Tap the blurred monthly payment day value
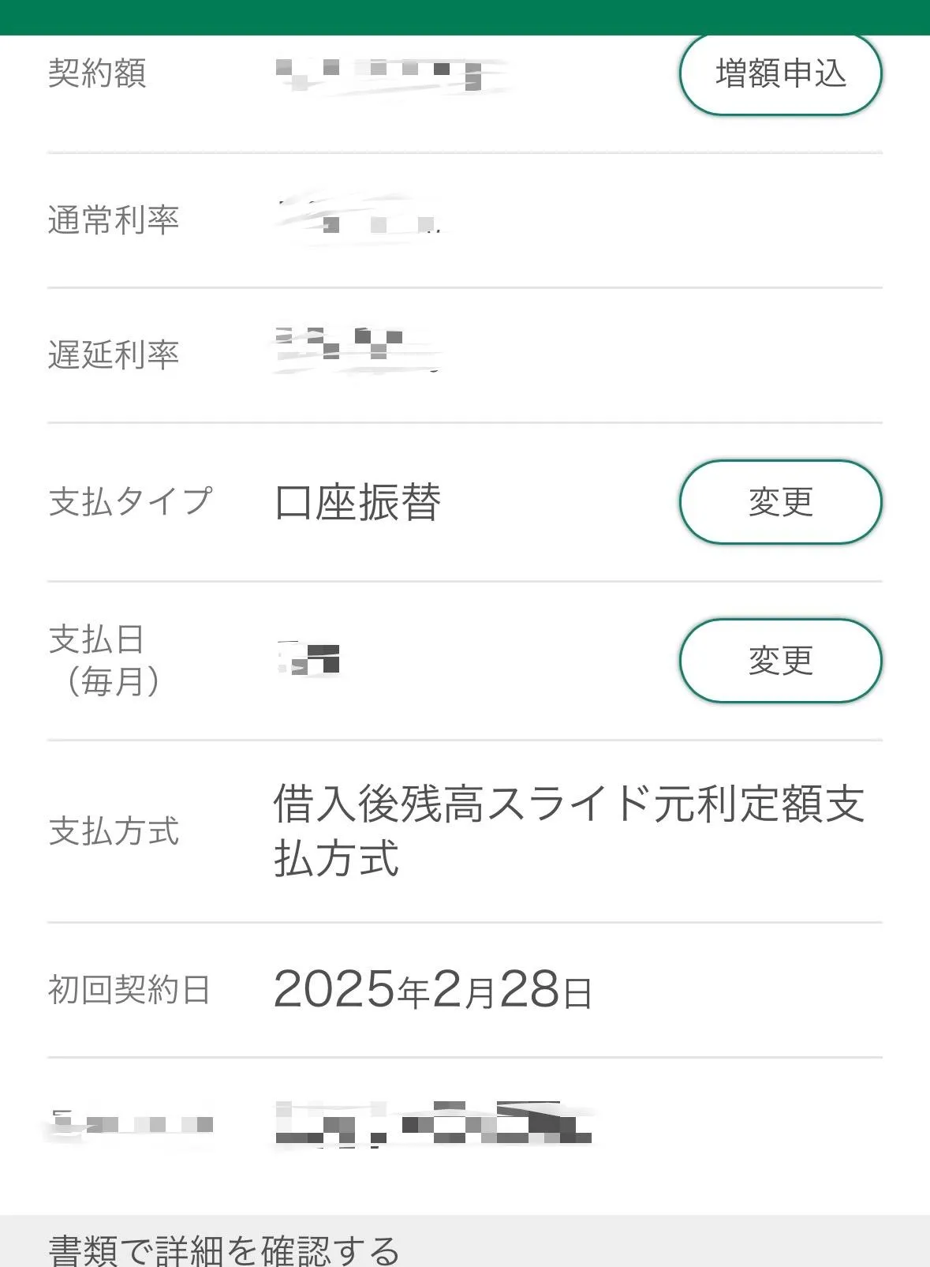Screen dimensions: 930x1267 click(310, 659)
